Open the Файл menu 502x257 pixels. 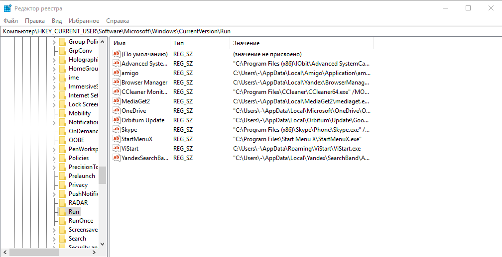pos(10,21)
